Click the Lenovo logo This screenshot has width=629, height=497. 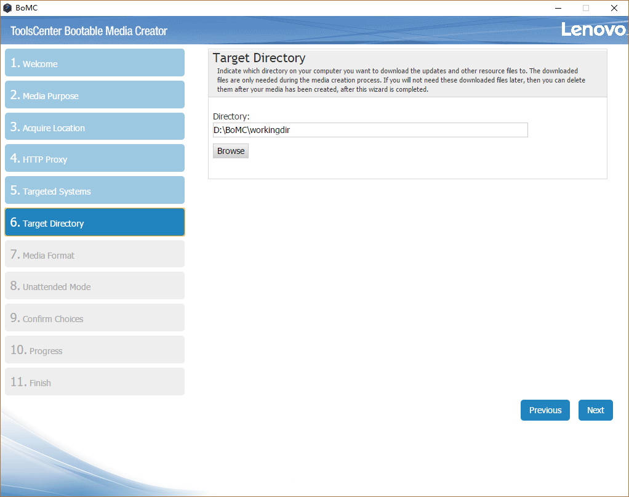pos(594,30)
